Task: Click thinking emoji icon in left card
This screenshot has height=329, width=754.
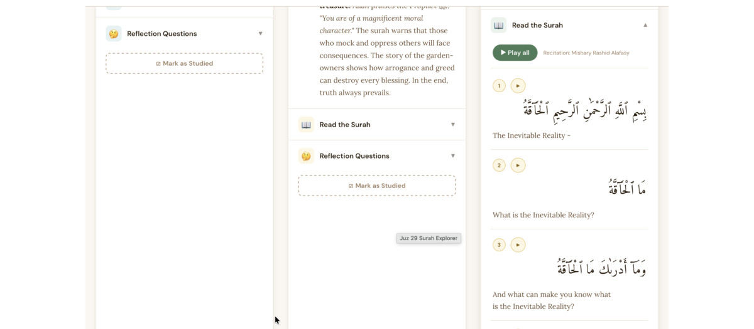Action: (x=114, y=34)
